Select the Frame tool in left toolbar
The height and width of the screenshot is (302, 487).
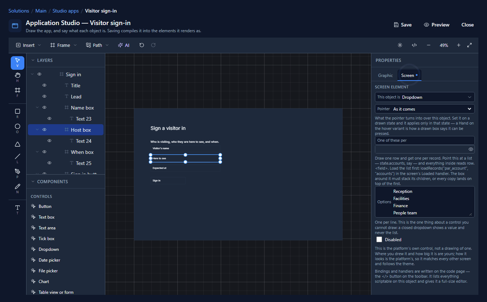[x=18, y=92]
